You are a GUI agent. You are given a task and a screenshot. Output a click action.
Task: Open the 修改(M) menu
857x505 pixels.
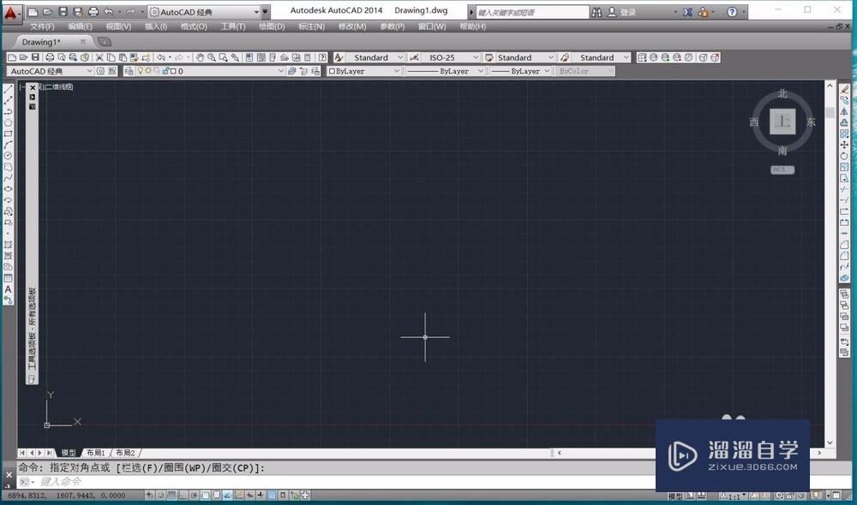tap(352, 27)
